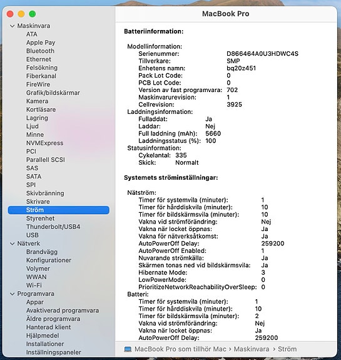Screen dimensions: 341x360
Task: Collapse the Nätverk section chevron
Action: (12, 244)
